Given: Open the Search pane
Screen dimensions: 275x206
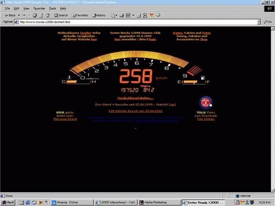Looking at the screenshot, I should 60,15.
